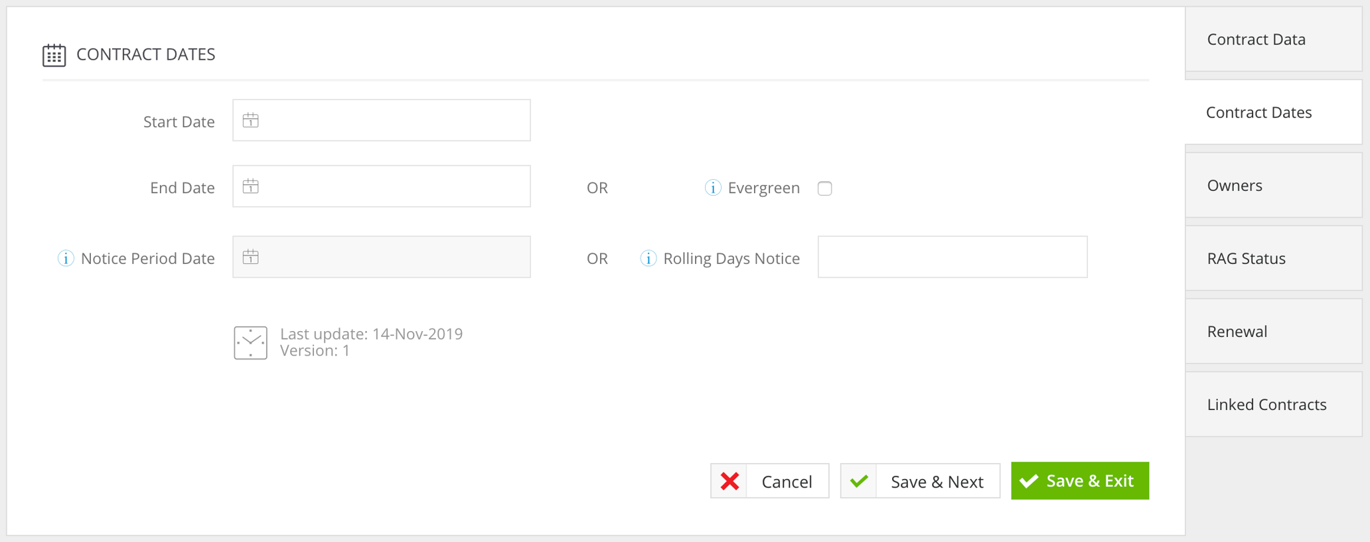This screenshot has width=1370, height=542.
Task: Open the End Date calendar picker icon
Action: coord(250,186)
